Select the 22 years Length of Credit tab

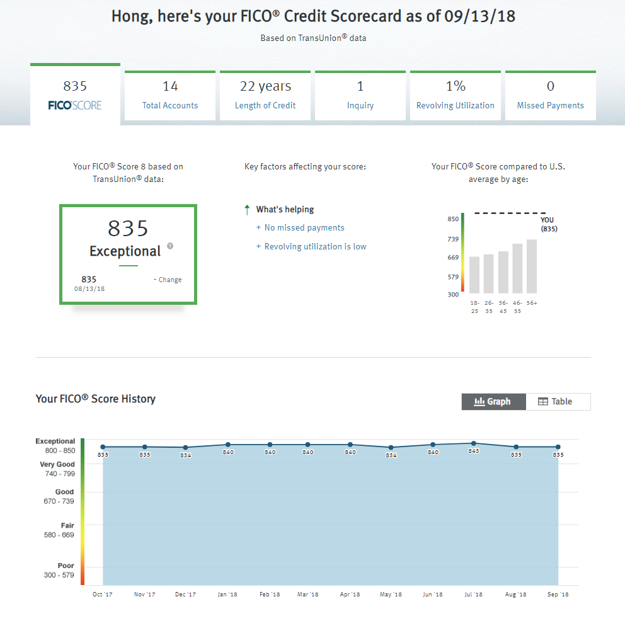click(265, 94)
